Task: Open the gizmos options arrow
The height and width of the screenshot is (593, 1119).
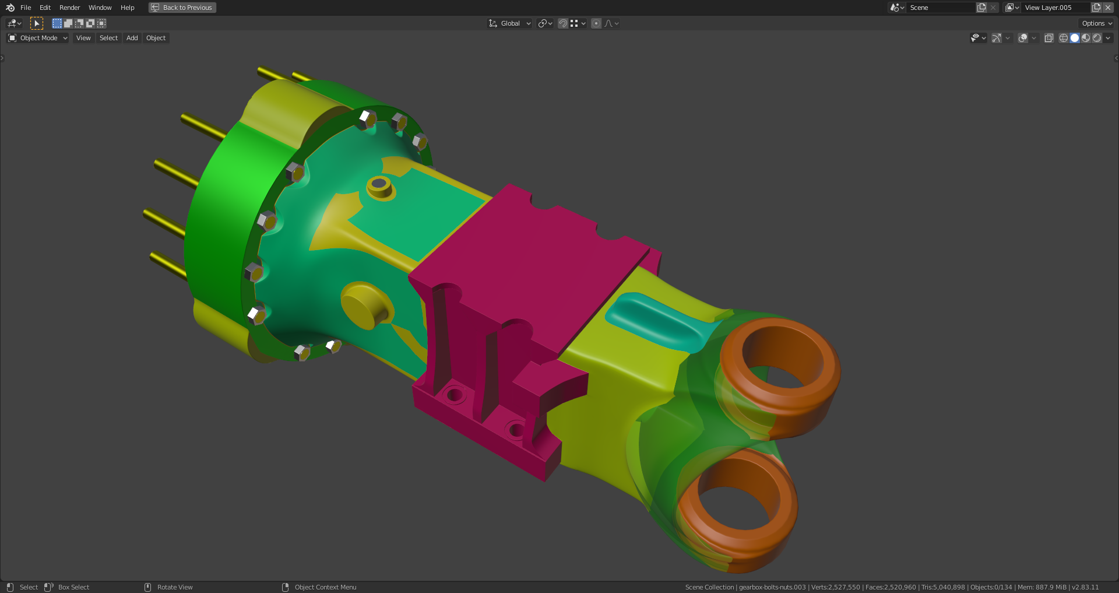Action: [x=1008, y=38]
